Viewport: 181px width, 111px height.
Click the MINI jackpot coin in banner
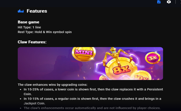click(84, 53)
